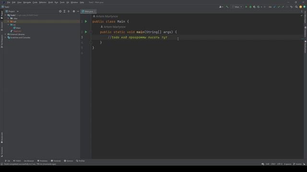Open Project panel gear options

click(74, 11)
